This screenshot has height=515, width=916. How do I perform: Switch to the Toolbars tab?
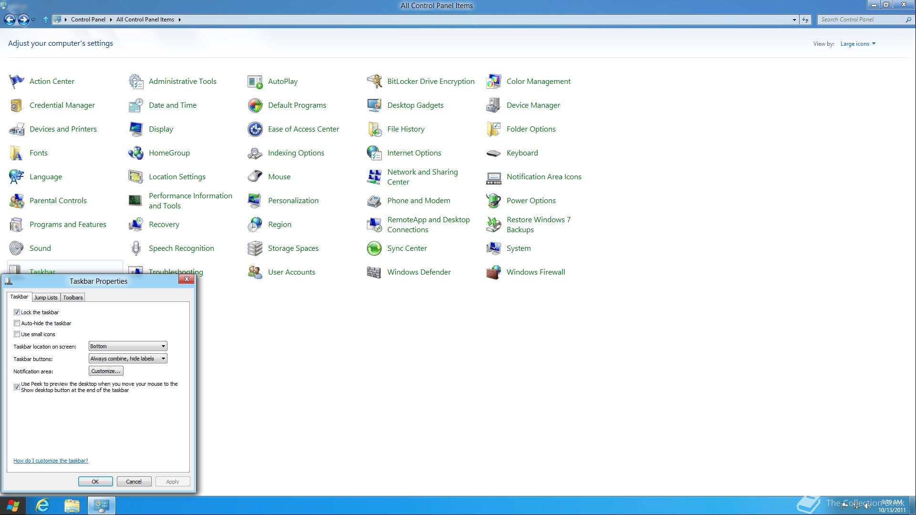tap(73, 298)
